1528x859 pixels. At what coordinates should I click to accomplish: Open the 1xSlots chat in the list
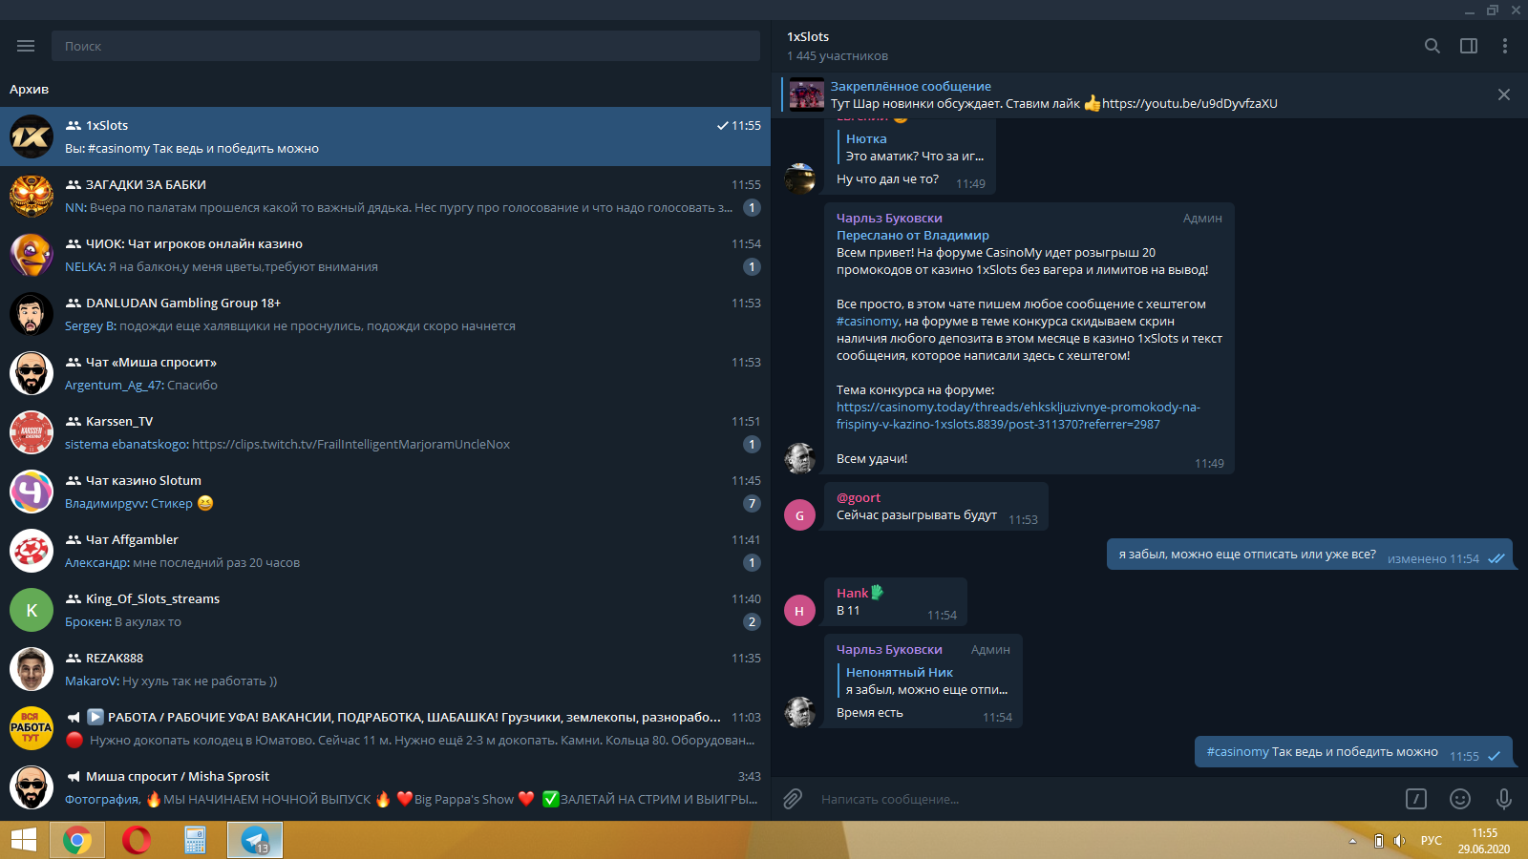tap(385, 136)
